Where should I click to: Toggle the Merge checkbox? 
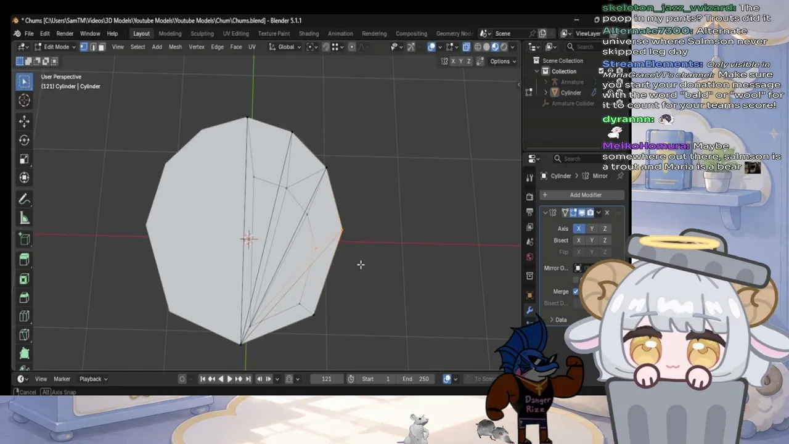click(576, 292)
